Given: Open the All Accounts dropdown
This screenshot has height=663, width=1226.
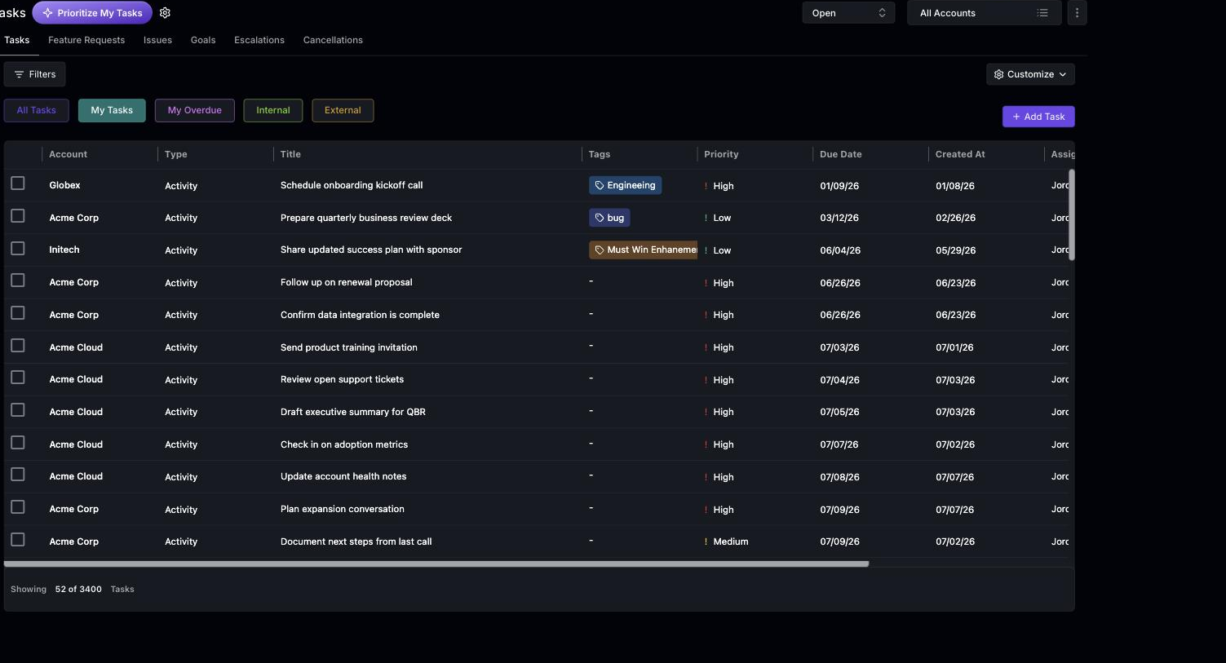Looking at the screenshot, I should tap(984, 13).
